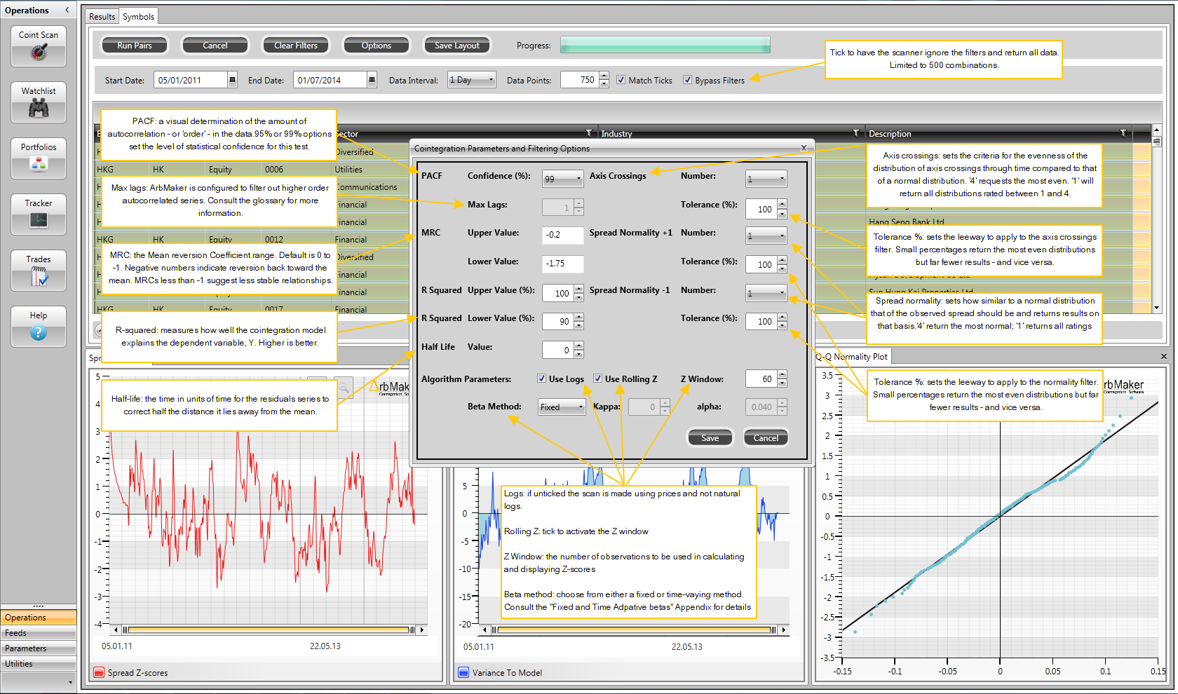Click the scan Progress bar
The width and height of the screenshot is (1178, 694).
click(x=665, y=45)
